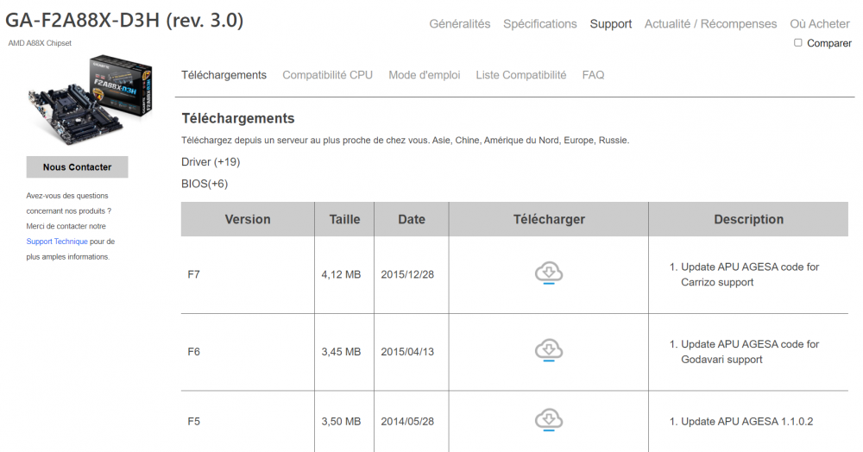
Task: Tick the Comparer checkbox
Action: [798, 42]
